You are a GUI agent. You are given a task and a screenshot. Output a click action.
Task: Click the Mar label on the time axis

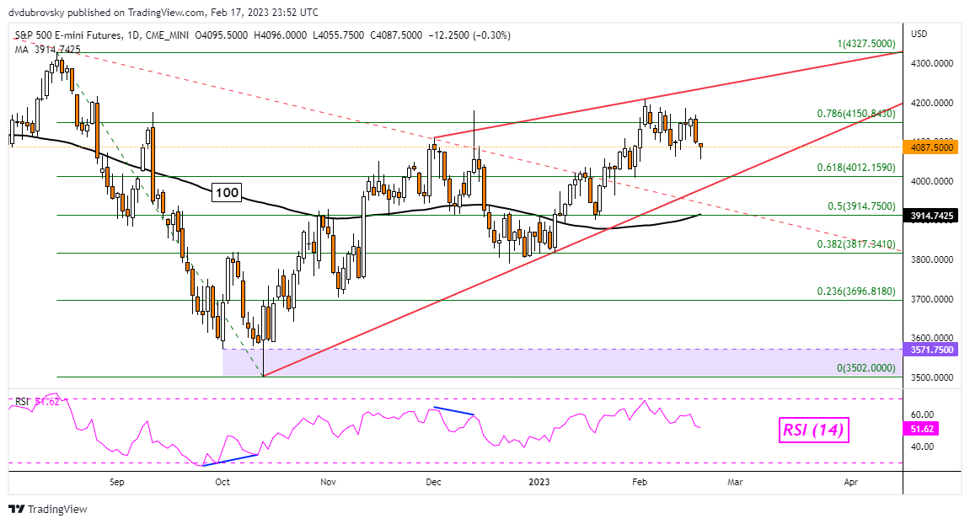[x=735, y=482]
